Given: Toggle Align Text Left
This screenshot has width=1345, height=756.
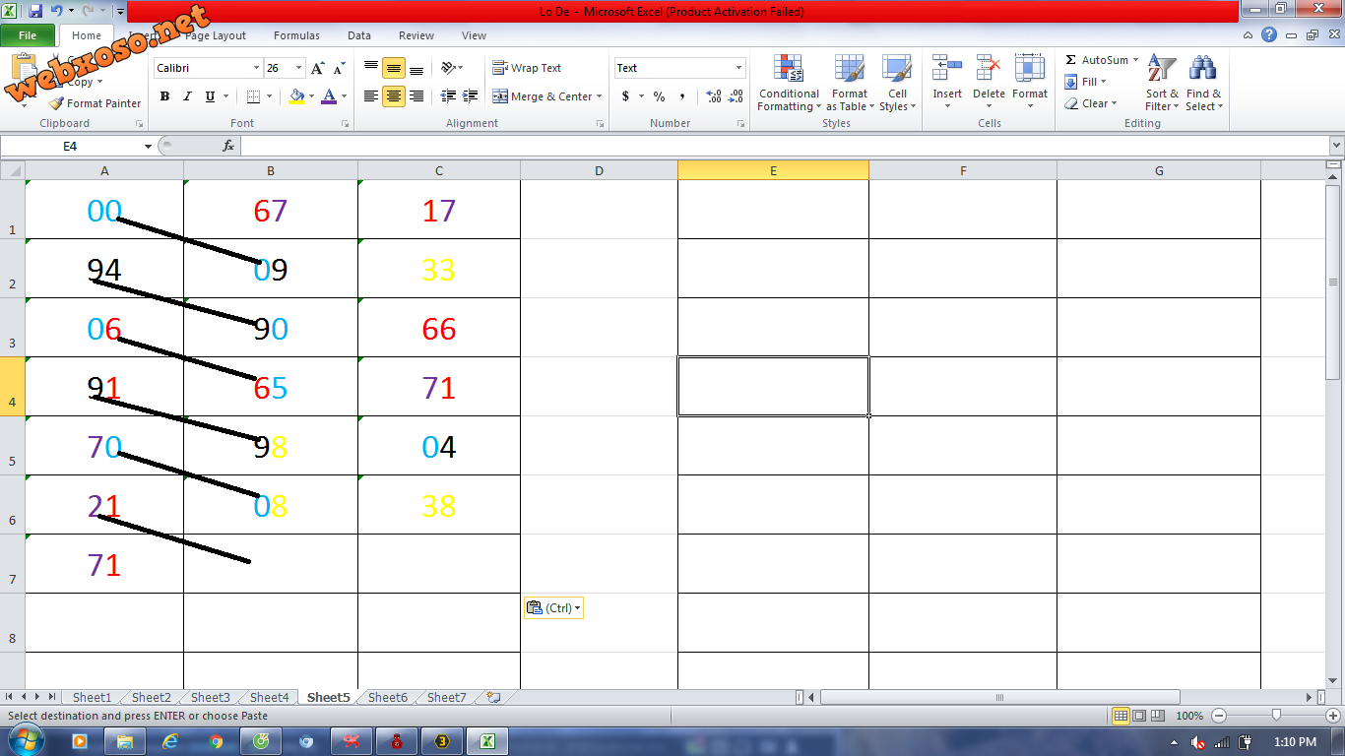Looking at the screenshot, I should pos(371,96).
